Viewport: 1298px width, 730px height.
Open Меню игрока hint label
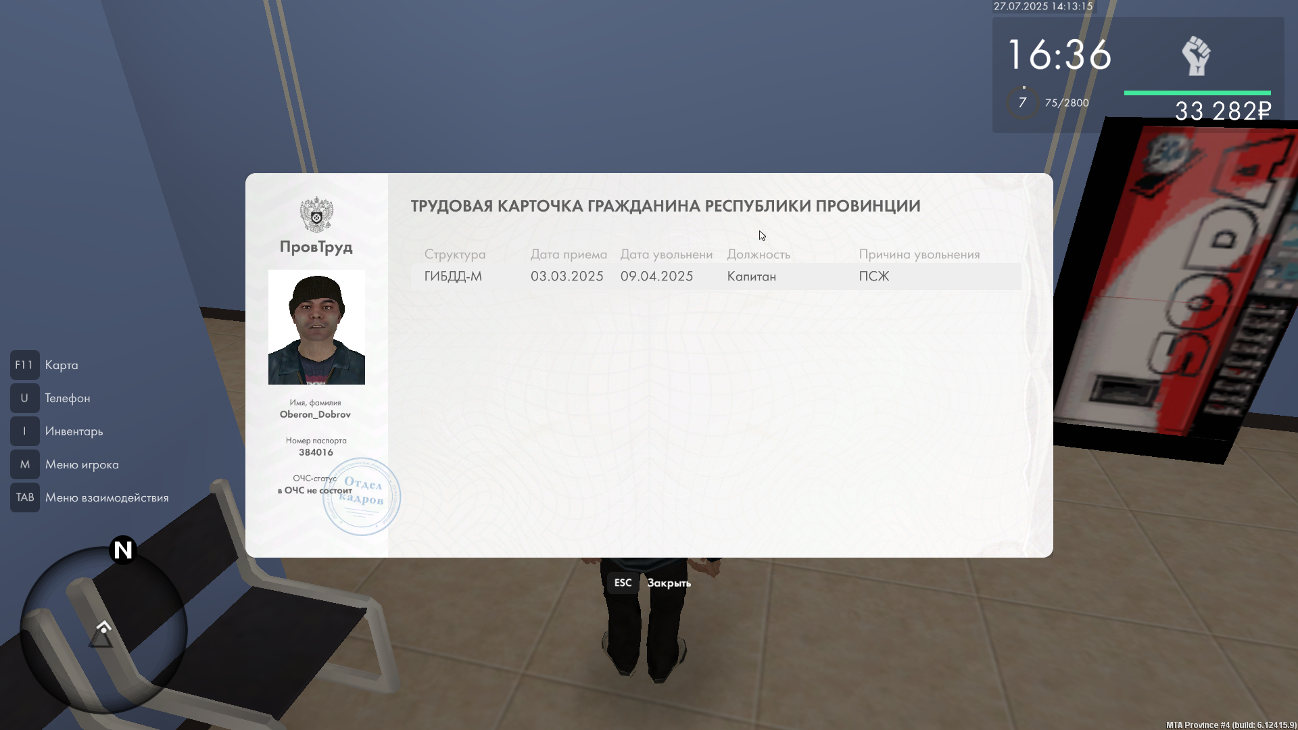pos(82,464)
